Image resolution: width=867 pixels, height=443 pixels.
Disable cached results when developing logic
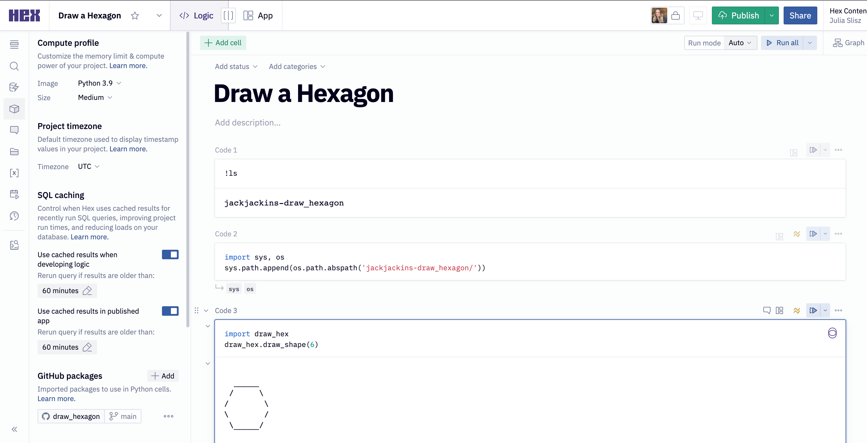click(x=170, y=255)
